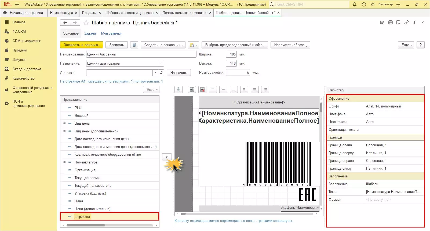Click the Ширина value field
Image resolution: width=430 pixels, height=231 pixels.
[231, 54]
